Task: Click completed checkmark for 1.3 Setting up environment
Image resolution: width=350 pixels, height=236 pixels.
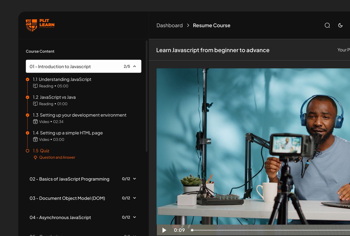Action: tap(27, 115)
